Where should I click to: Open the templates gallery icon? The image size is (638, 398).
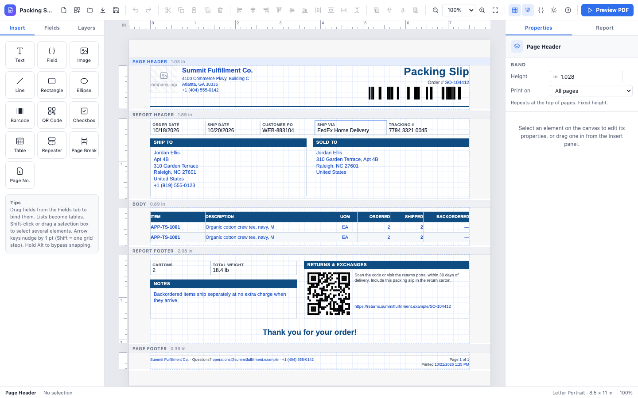tap(77, 10)
